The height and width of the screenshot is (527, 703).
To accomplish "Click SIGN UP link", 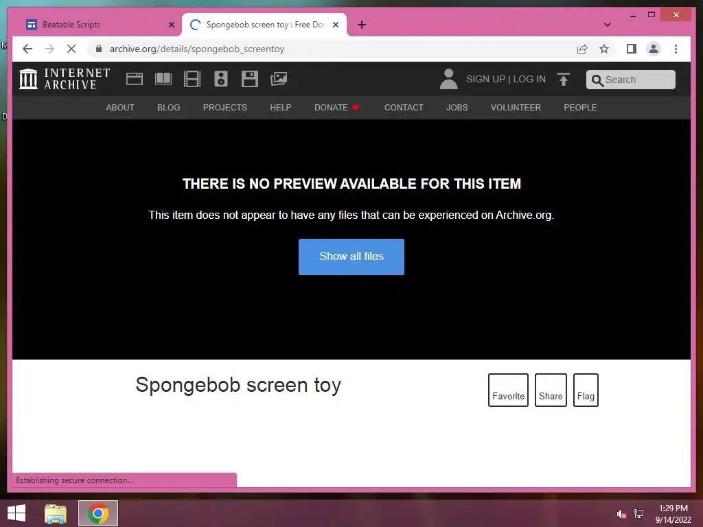I will tap(485, 80).
